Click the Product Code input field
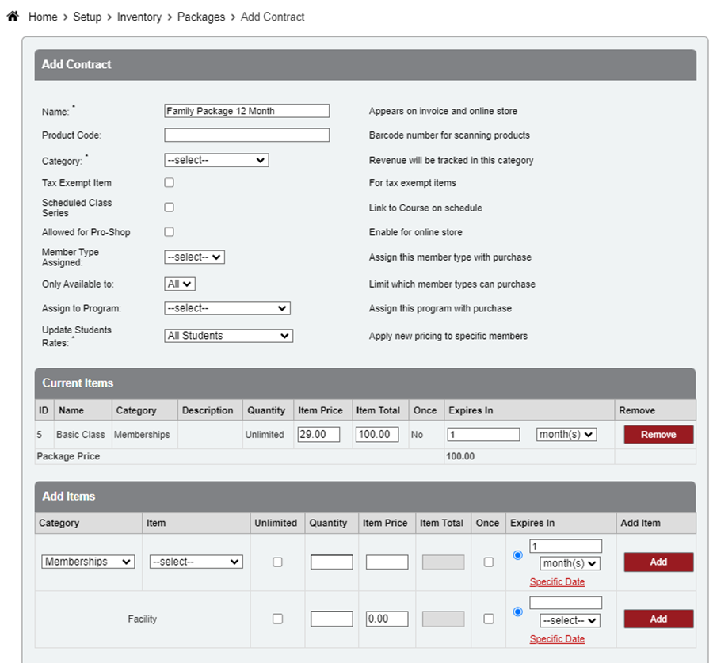The image size is (713, 663). pos(246,135)
